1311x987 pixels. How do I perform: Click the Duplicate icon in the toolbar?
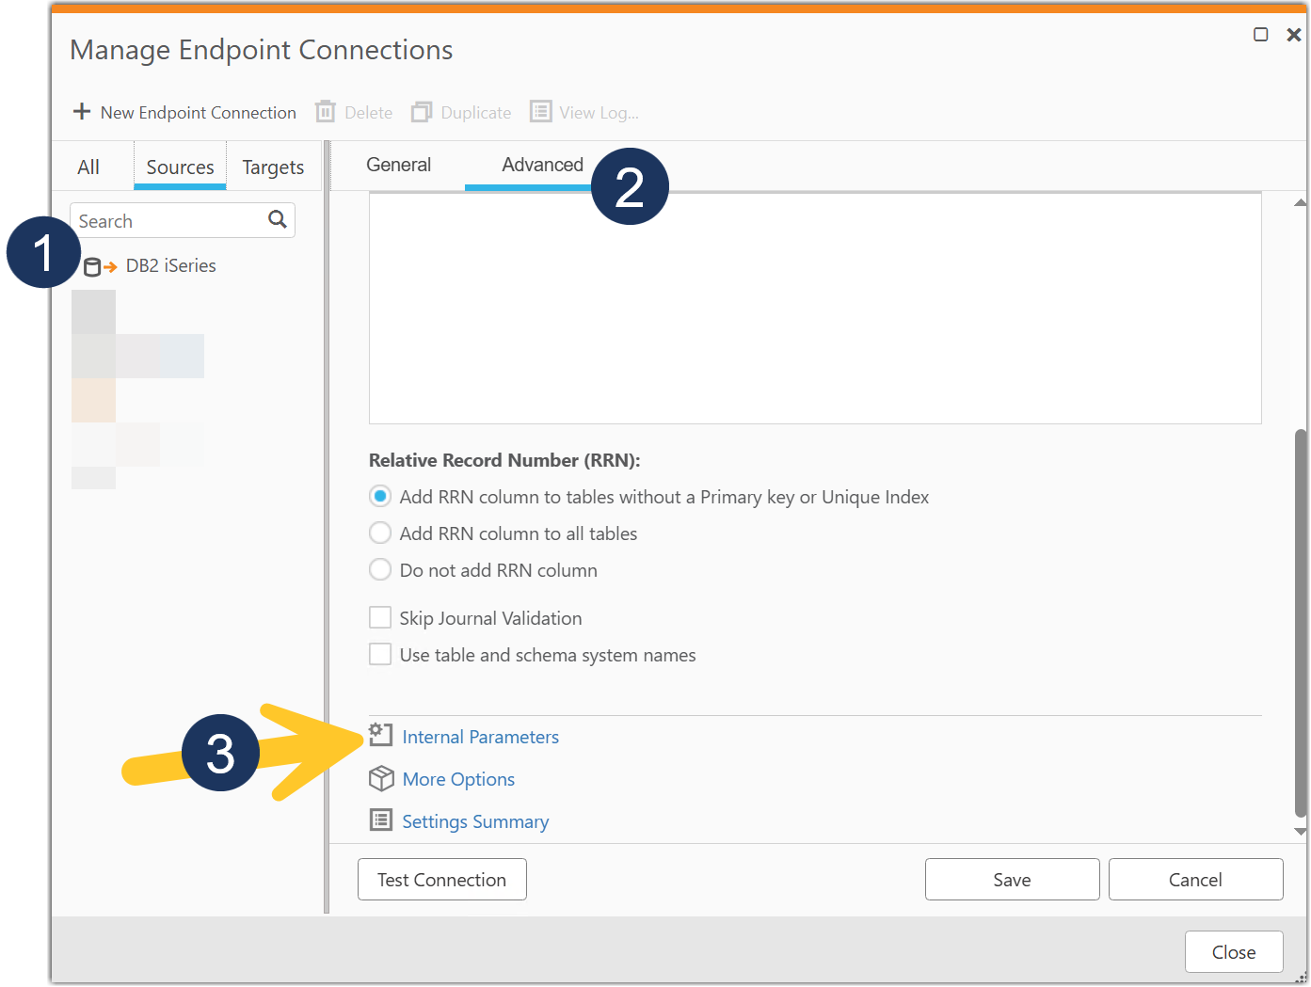(x=422, y=111)
